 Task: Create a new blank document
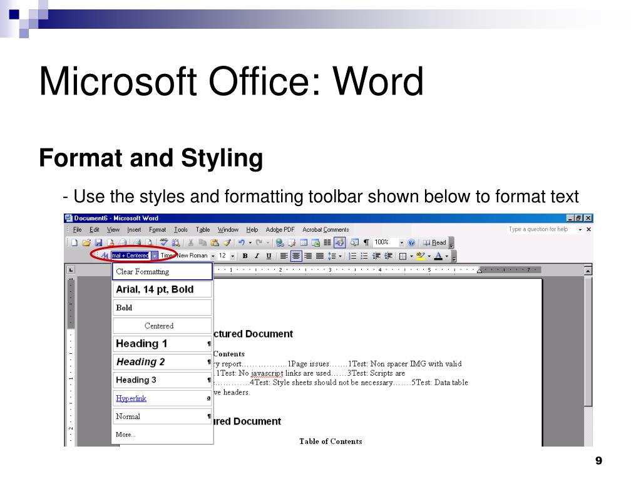74,242
